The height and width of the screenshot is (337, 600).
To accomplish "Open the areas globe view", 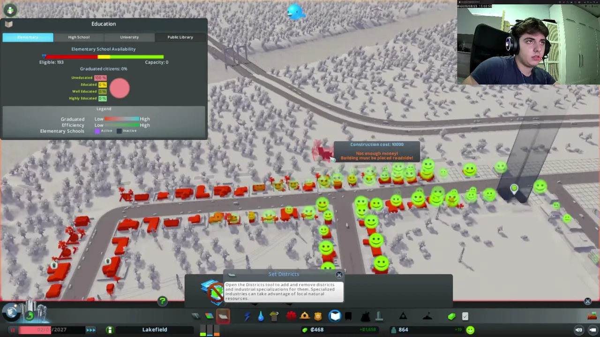I will tap(11, 312).
